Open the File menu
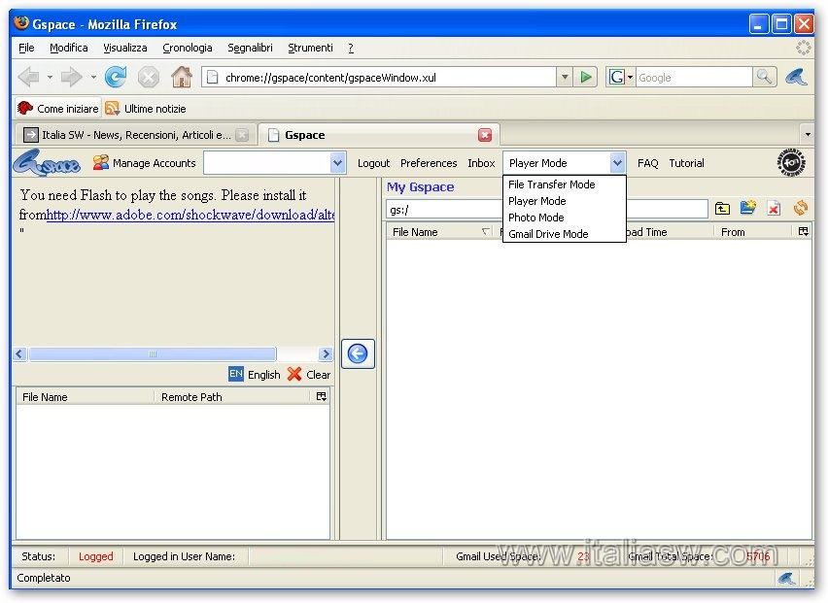This screenshot has width=828, height=603. (26, 48)
